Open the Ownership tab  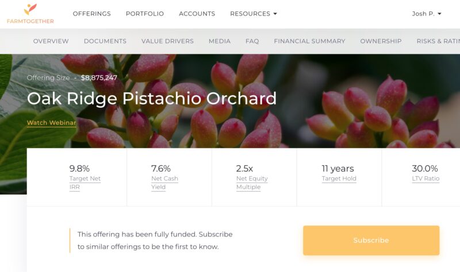(381, 41)
